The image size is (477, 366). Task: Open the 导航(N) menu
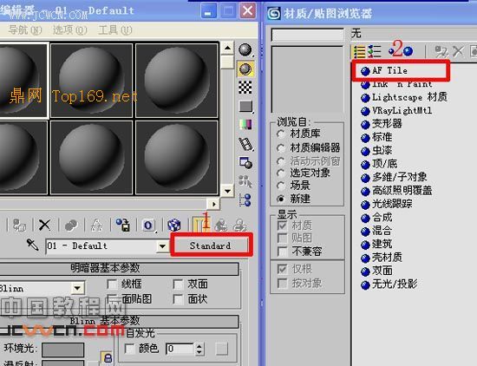pyautogui.click(x=25, y=29)
